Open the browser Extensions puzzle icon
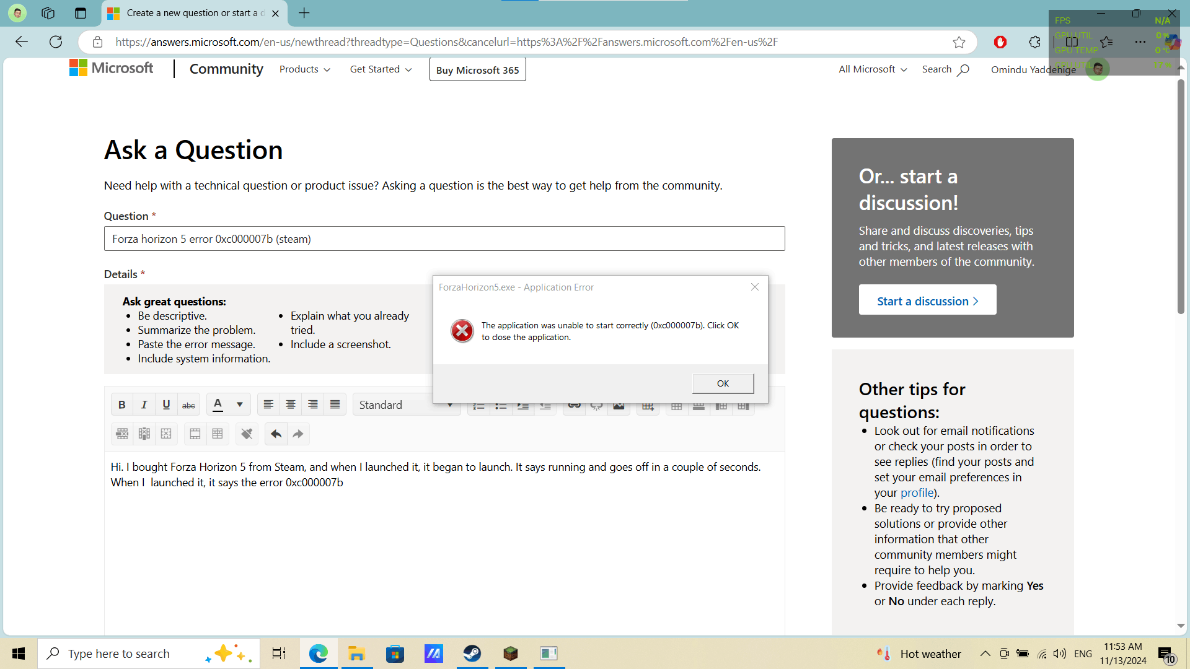 point(1034,42)
